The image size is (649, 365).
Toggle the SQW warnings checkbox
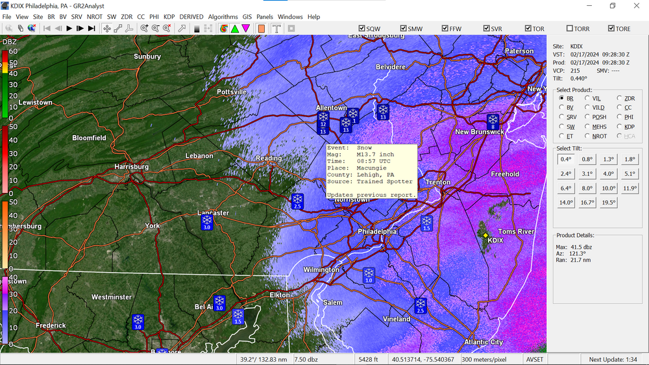click(361, 28)
